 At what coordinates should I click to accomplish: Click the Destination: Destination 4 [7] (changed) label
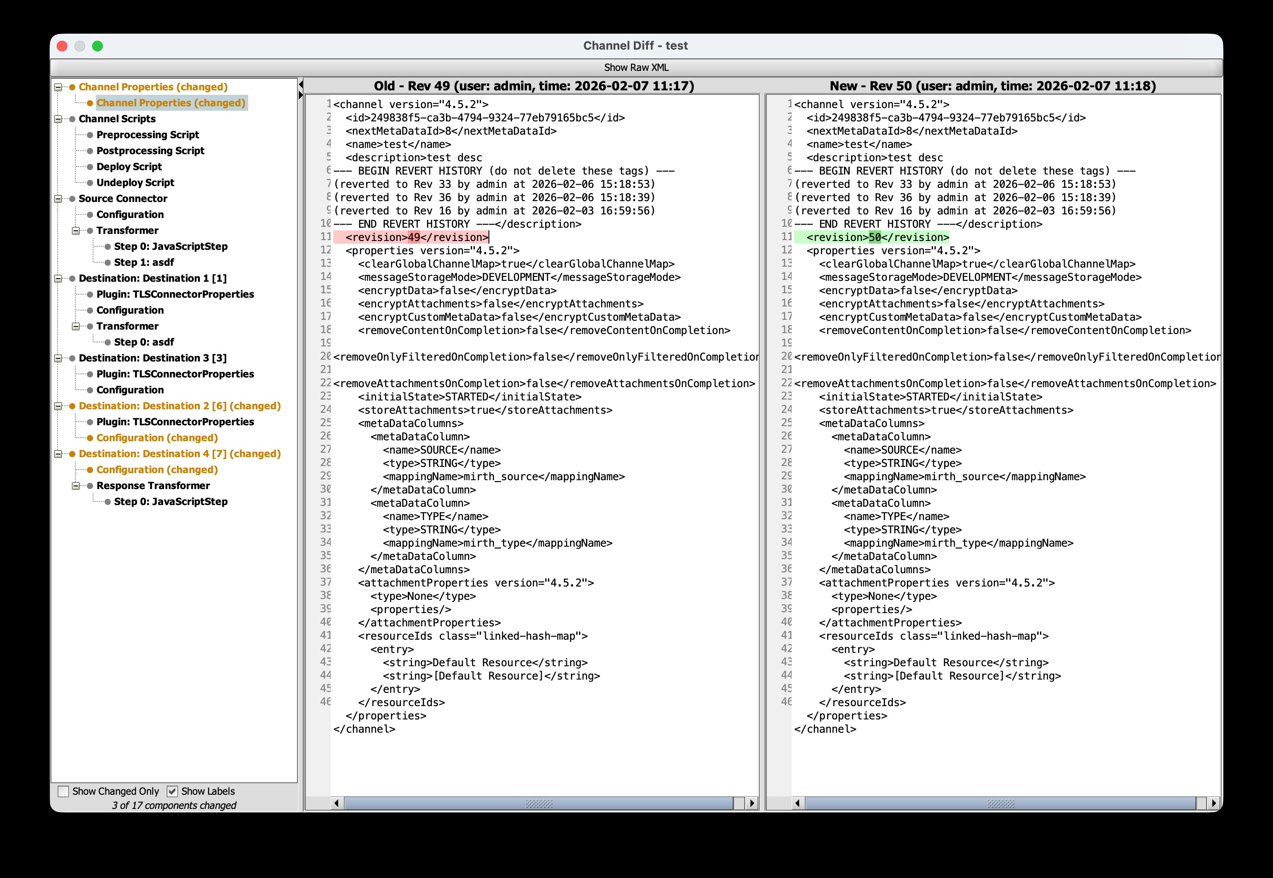tap(180, 454)
